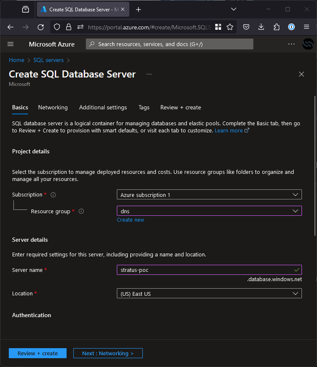Click the Microsoft Azure home title
Image resolution: width=317 pixels, height=367 pixels.
tap(52, 44)
